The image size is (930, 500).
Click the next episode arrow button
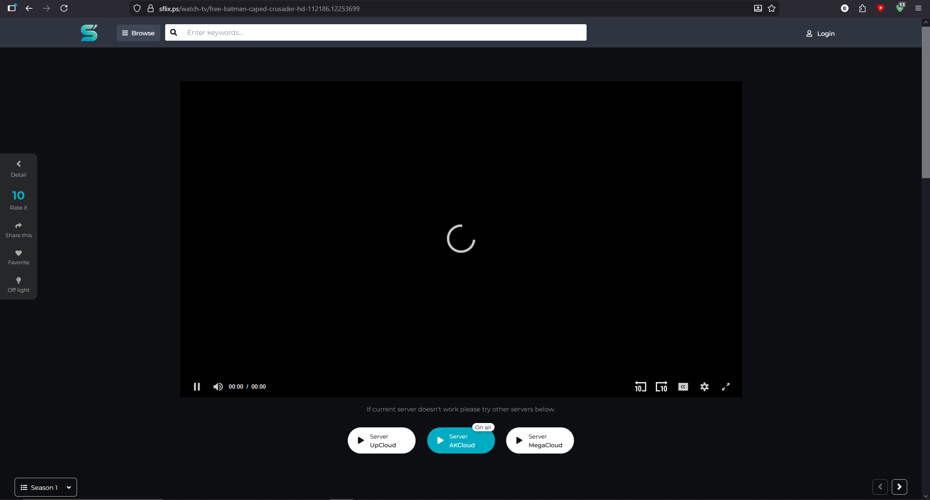point(899,487)
